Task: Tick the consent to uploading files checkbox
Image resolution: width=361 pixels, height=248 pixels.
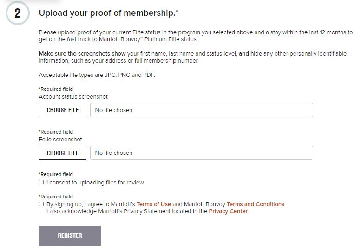Action: [x=41, y=182]
